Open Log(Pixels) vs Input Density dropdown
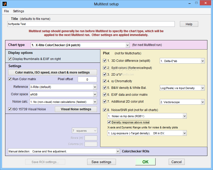 point(182,88)
